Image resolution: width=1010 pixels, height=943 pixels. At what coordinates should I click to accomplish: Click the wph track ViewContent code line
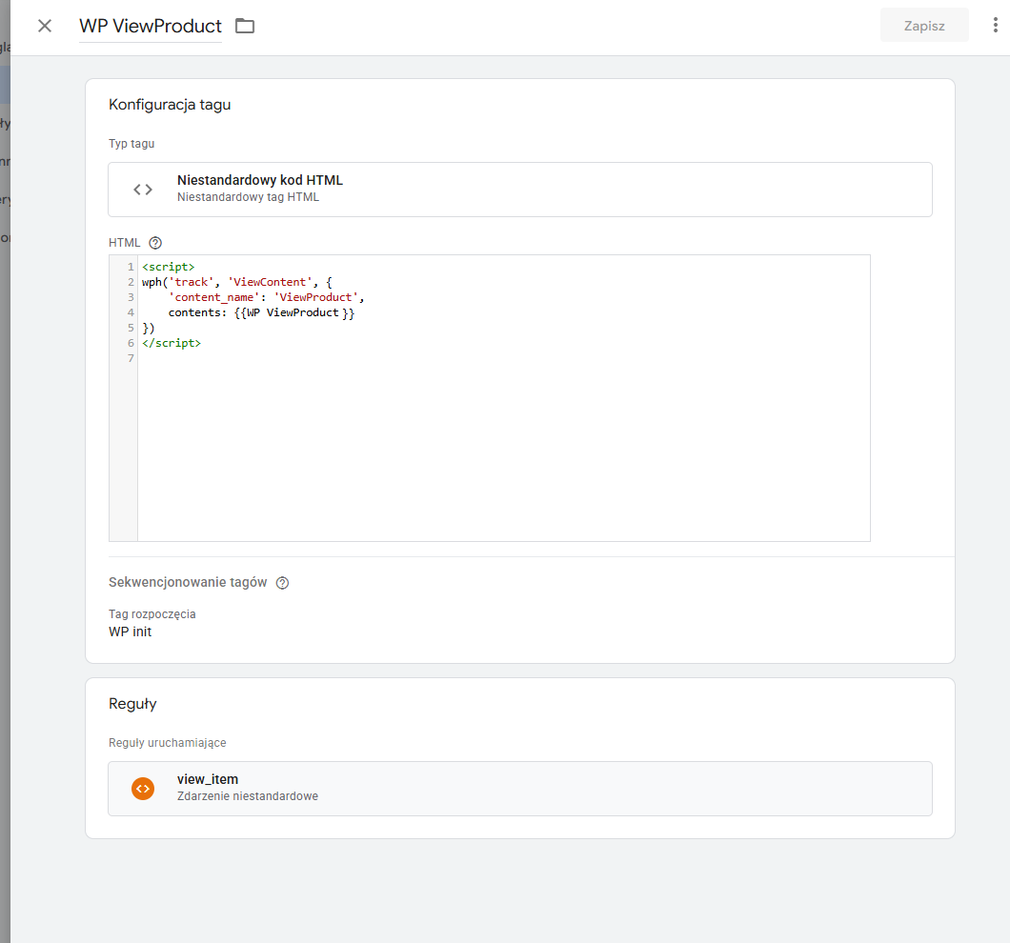pyautogui.click(x=237, y=282)
